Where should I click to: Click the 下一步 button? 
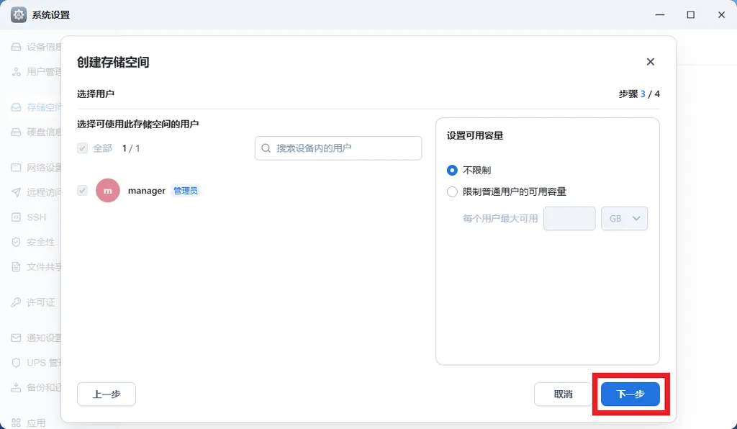pos(630,394)
